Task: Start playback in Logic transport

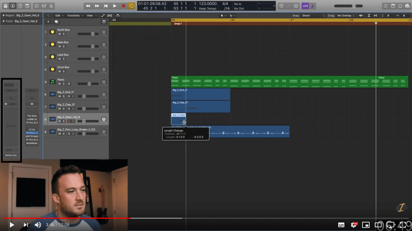Action: point(114,6)
